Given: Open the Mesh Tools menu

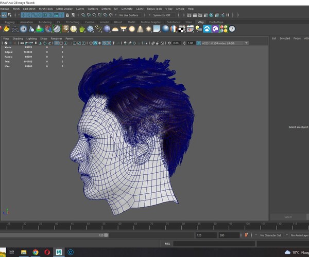Looking at the screenshot, I should click(46, 9).
